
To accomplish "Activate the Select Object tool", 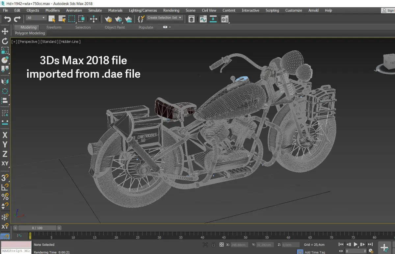I will click(52, 19).
